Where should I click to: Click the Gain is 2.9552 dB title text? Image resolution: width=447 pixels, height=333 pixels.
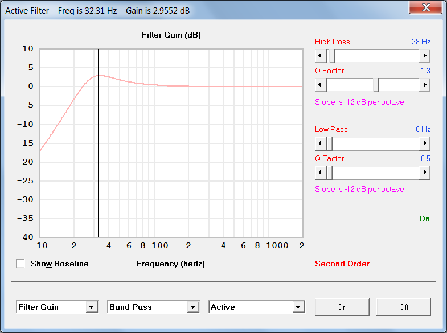[x=158, y=11]
